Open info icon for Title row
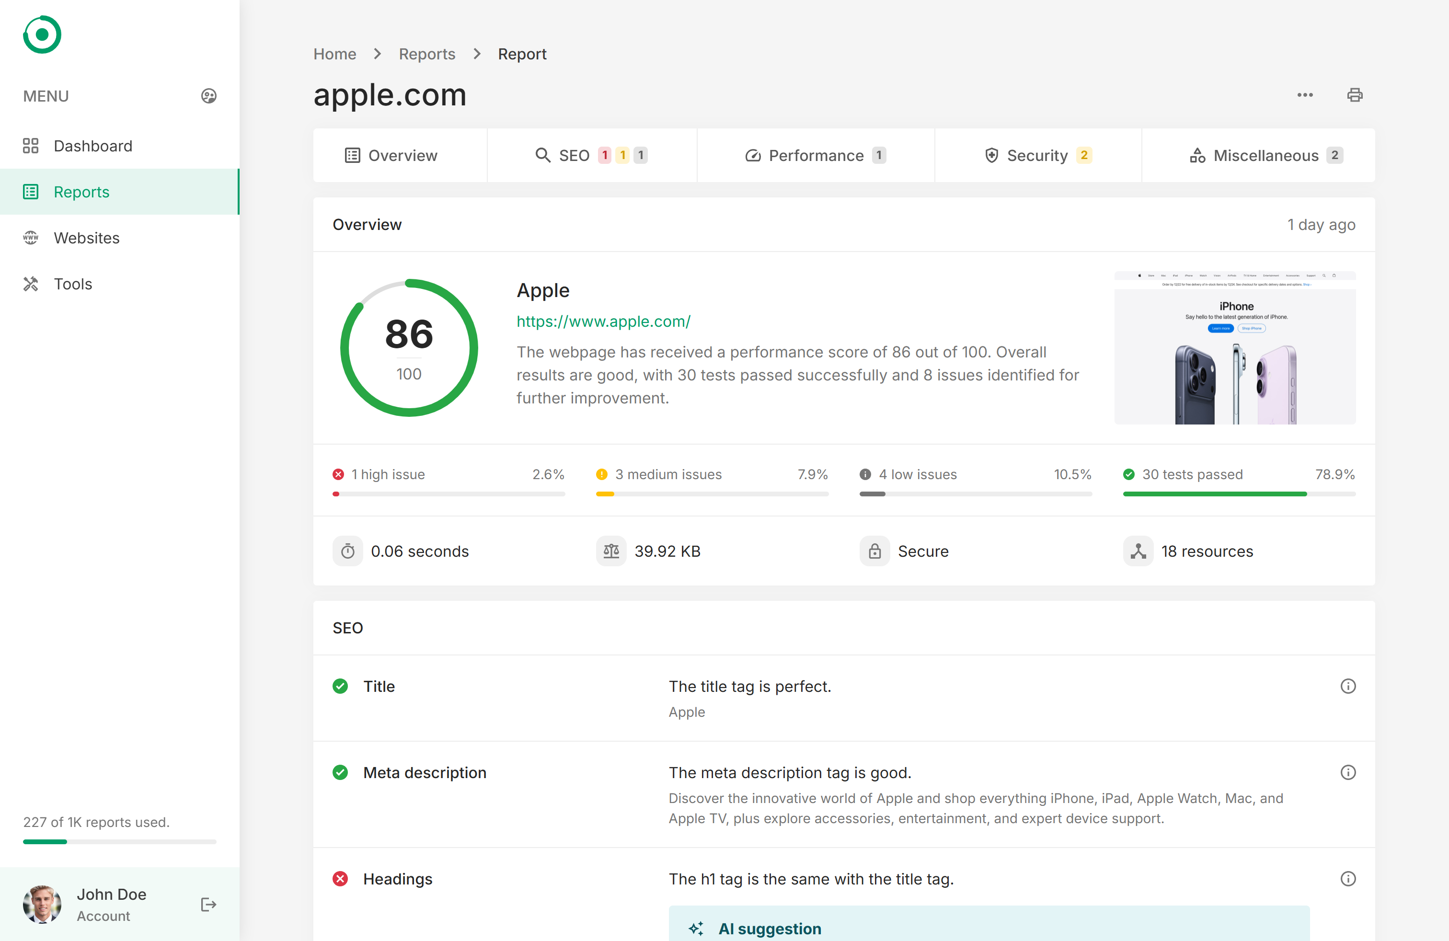 pos(1347,686)
